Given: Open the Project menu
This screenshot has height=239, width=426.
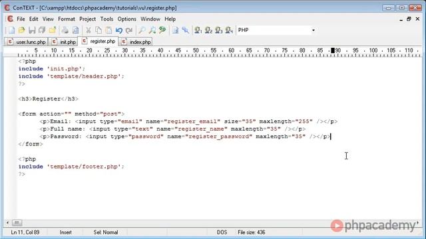Looking at the screenshot, I should tap(87, 19).
